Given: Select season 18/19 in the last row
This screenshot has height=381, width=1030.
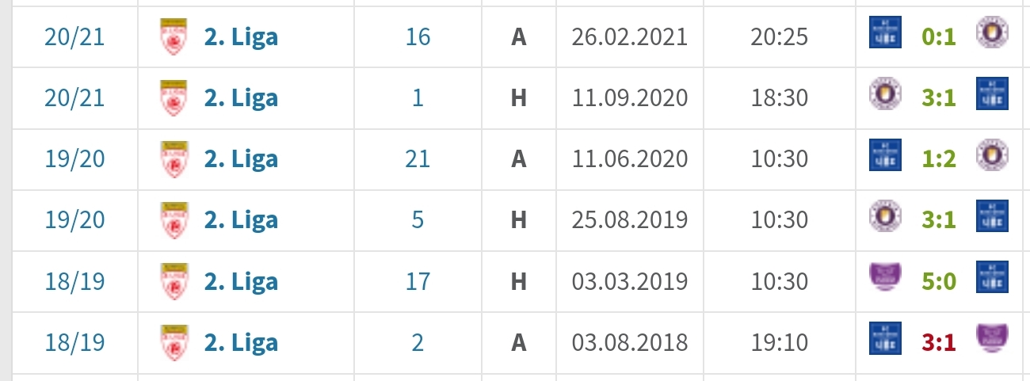Looking at the screenshot, I should point(74,343).
